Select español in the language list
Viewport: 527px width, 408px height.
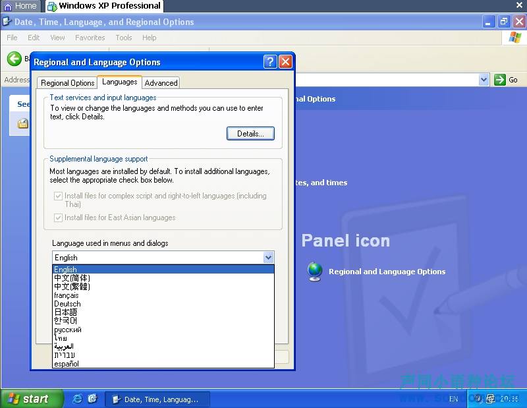click(163, 364)
